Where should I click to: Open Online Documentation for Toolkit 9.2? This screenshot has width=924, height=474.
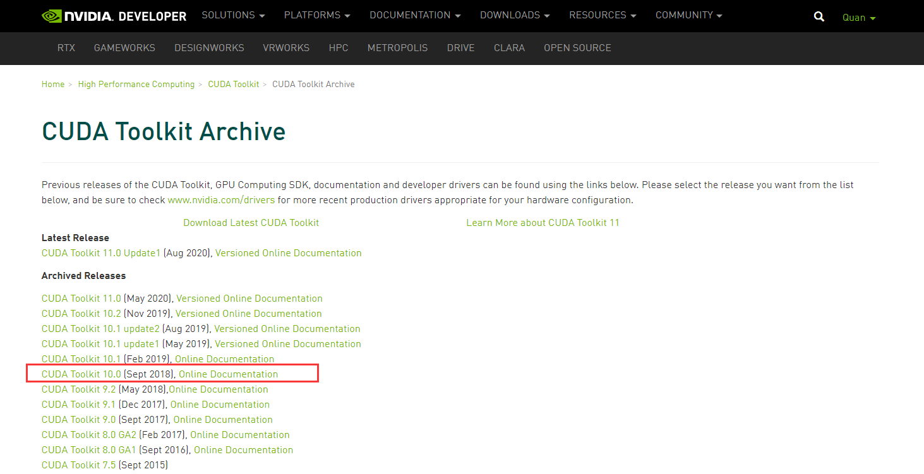(219, 389)
